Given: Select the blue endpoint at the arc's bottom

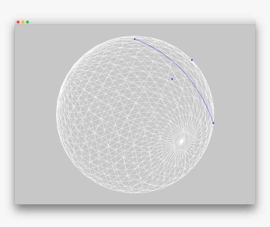Looking at the screenshot, I should (214, 123).
